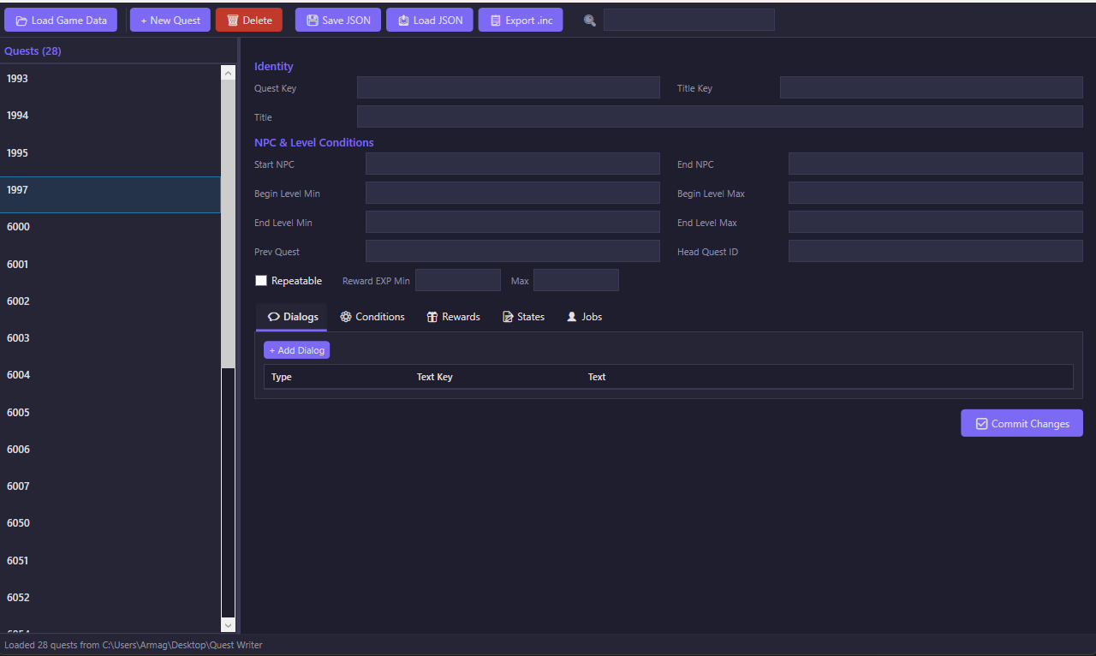
Task: Click the Reward EXP Min field
Action: (458, 280)
